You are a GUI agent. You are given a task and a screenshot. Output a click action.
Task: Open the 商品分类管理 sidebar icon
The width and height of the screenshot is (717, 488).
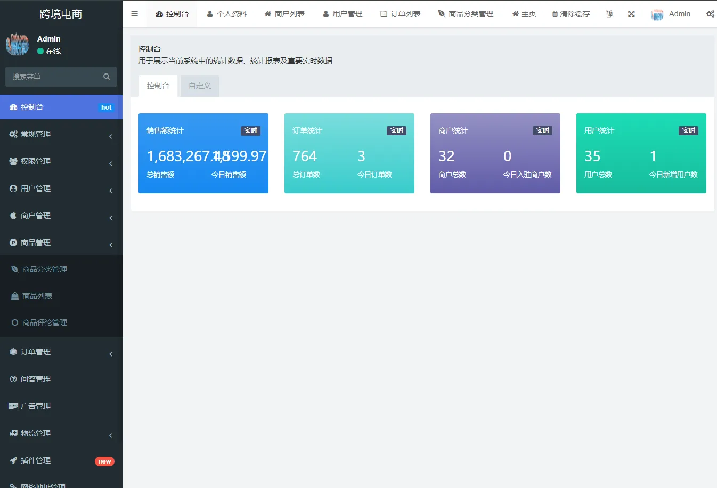coord(14,269)
